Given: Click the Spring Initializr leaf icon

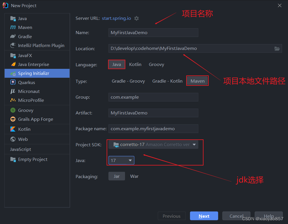Looking at the screenshot, I should (x=13, y=73).
